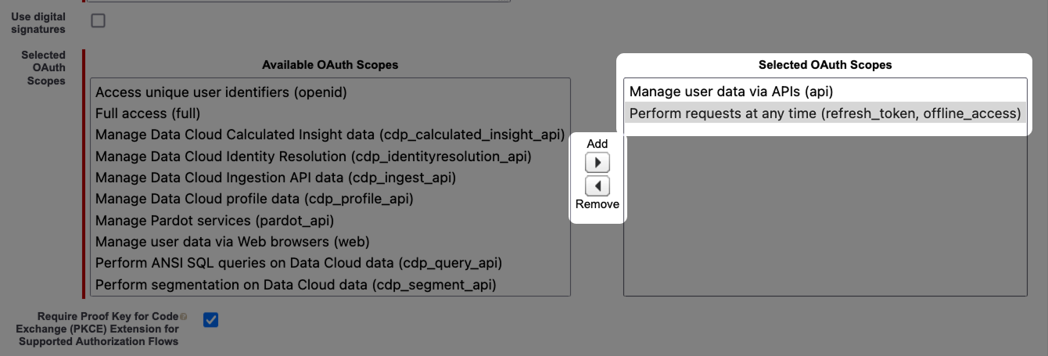Highlight Perform requests at any time scope
Screen dimensions: 1048x356
(824, 113)
